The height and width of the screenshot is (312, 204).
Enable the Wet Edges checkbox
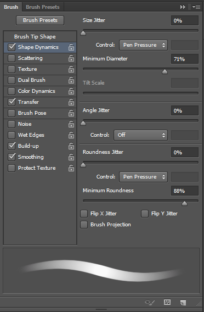tap(12, 135)
